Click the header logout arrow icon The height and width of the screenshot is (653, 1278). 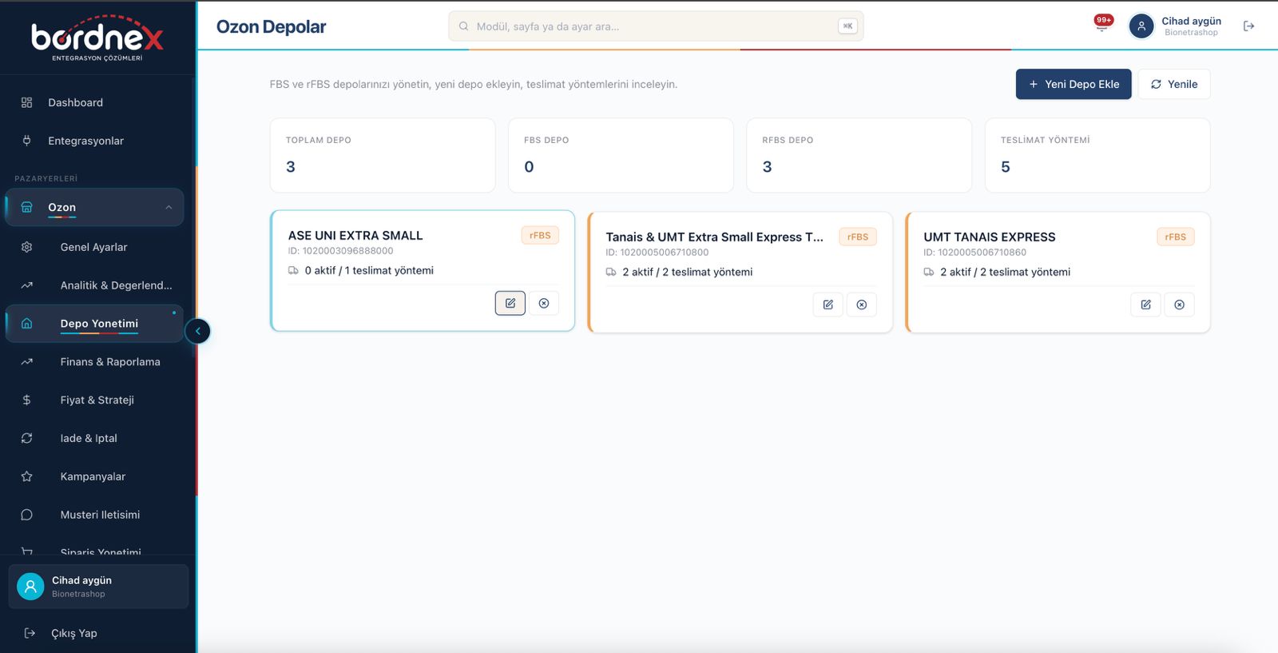pyautogui.click(x=1249, y=26)
